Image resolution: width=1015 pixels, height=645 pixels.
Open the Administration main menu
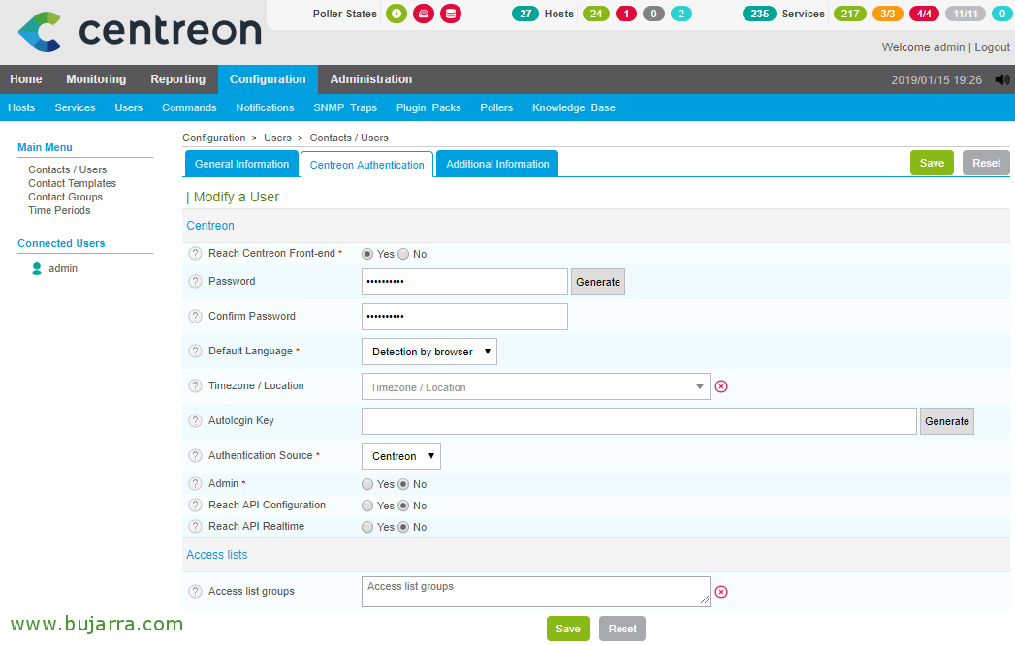coord(371,79)
